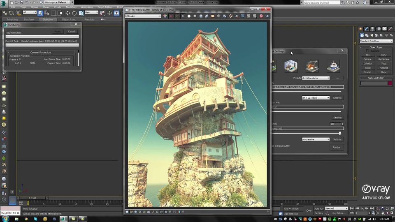Image resolution: width=395 pixels, height=222 pixels.
Task: Click the Undo arrow in quick access bar
Action: tap(27, 2)
